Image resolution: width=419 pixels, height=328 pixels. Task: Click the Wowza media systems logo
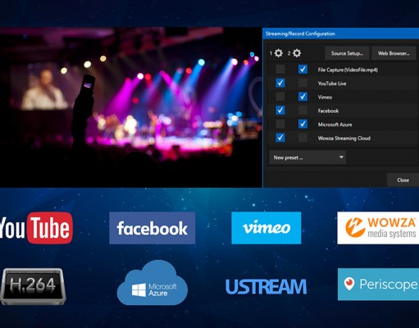378,228
